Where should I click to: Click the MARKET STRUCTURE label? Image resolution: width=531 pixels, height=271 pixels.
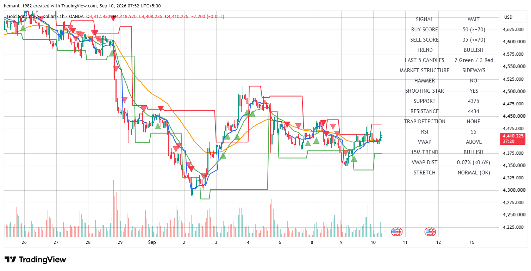point(424,70)
